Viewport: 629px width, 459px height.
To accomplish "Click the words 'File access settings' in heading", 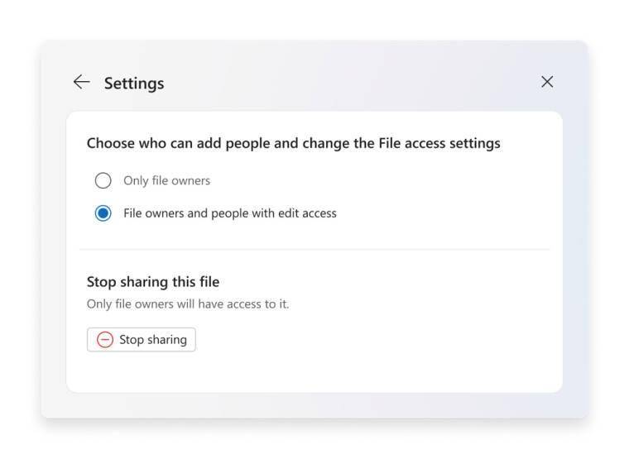I will tap(439, 143).
